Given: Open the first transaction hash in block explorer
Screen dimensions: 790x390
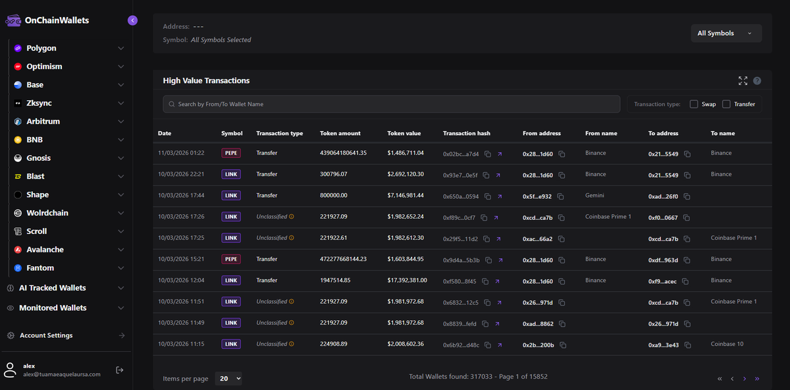Looking at the screenshot, I should [x=499, y=153].
